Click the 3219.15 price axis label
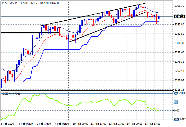 point(179,89)
